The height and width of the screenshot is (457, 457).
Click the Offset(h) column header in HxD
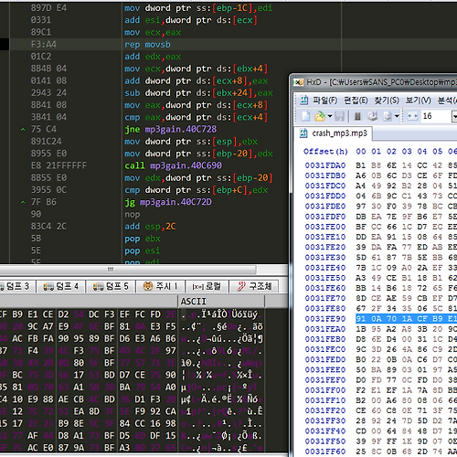pos(325,152)
